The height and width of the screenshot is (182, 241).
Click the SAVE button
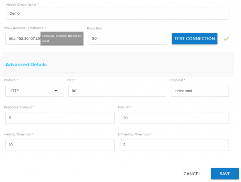(225, 174)
